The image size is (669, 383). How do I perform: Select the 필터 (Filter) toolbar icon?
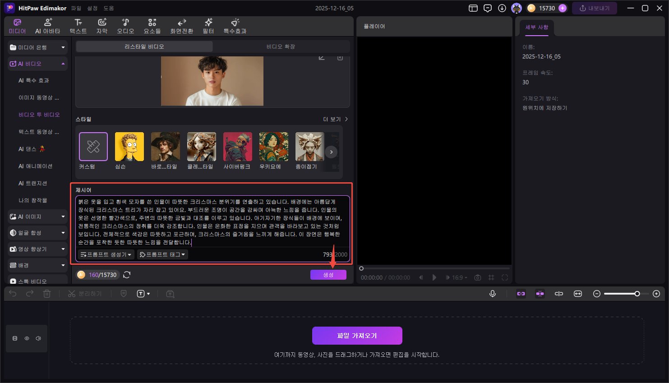coord(208,26)
